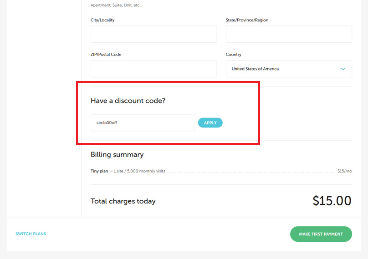
Task: Click the ZIP/Postal Code field label
Action: pos(106,55)
